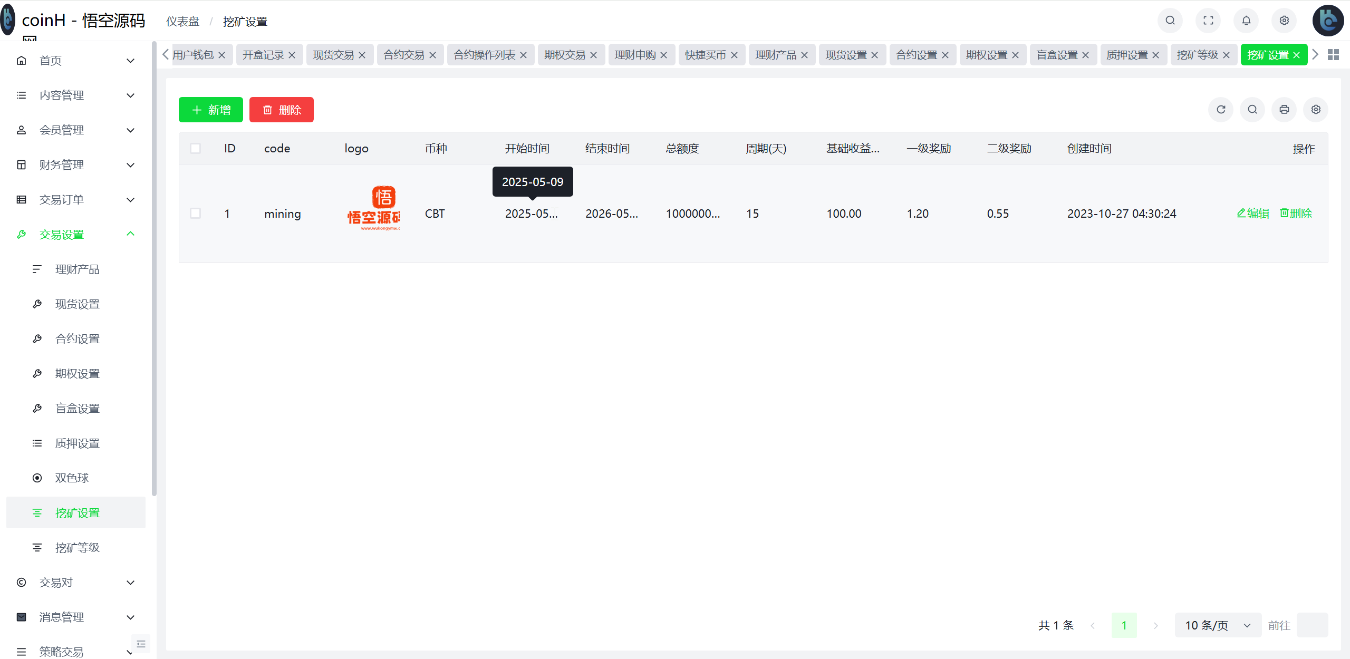Select all rows header checkbox

point(195,149)
